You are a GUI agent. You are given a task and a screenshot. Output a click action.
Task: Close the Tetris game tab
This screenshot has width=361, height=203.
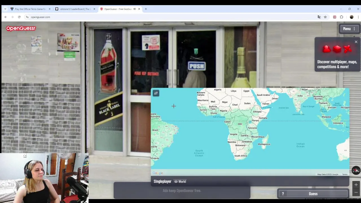(x=50, y=9)
